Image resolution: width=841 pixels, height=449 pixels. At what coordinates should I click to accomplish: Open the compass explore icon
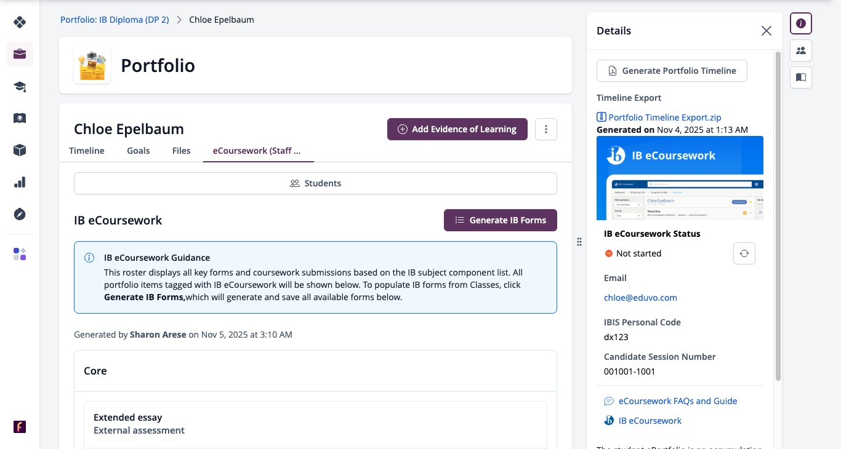(20, 214)
